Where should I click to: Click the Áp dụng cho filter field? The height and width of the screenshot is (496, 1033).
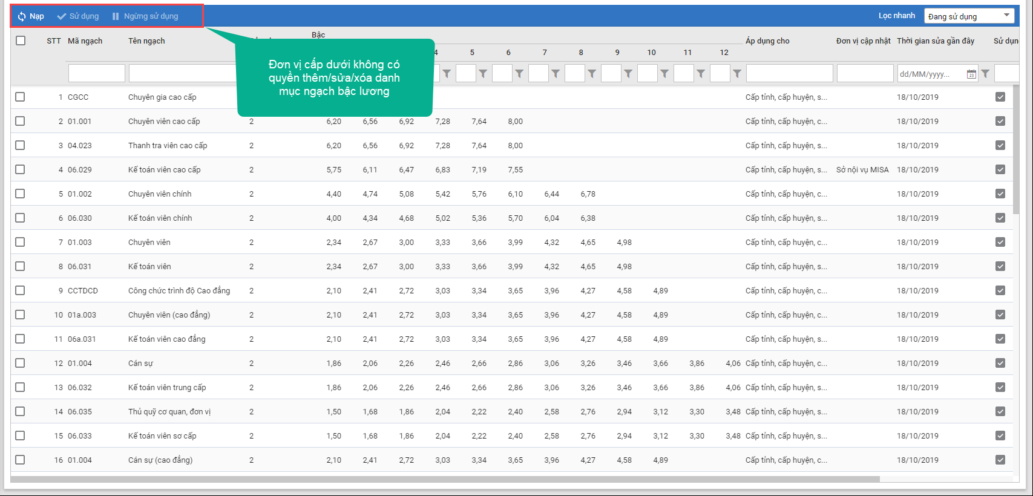[x=789, y=73]
